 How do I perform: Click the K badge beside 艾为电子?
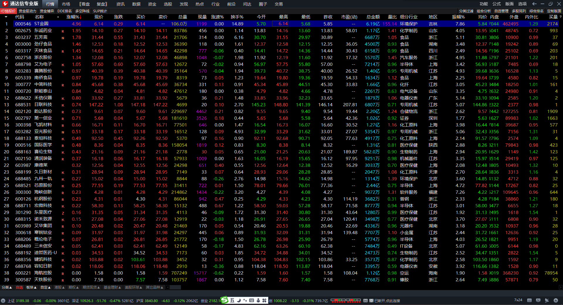[63, 65]
